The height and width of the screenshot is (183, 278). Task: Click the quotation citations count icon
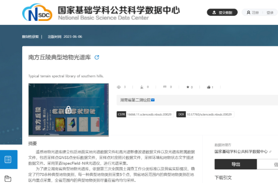(x=165, y=87)
